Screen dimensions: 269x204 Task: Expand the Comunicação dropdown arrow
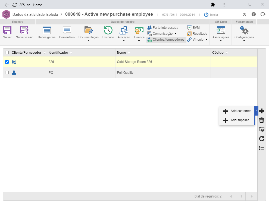175,34
